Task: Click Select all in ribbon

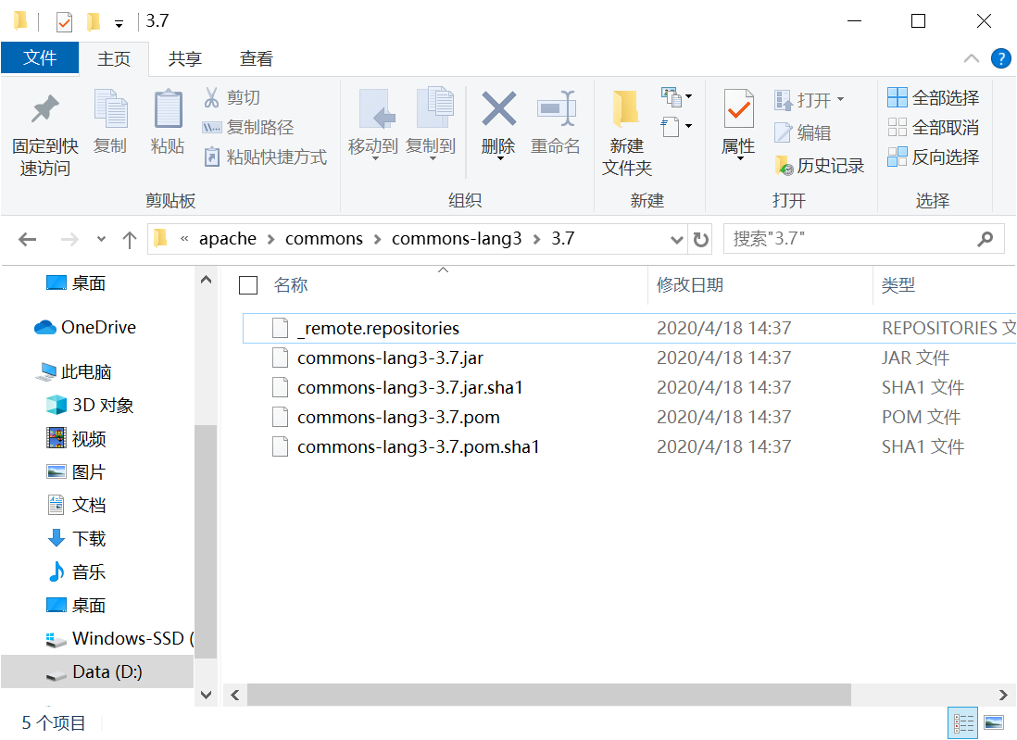Action: 933,97
